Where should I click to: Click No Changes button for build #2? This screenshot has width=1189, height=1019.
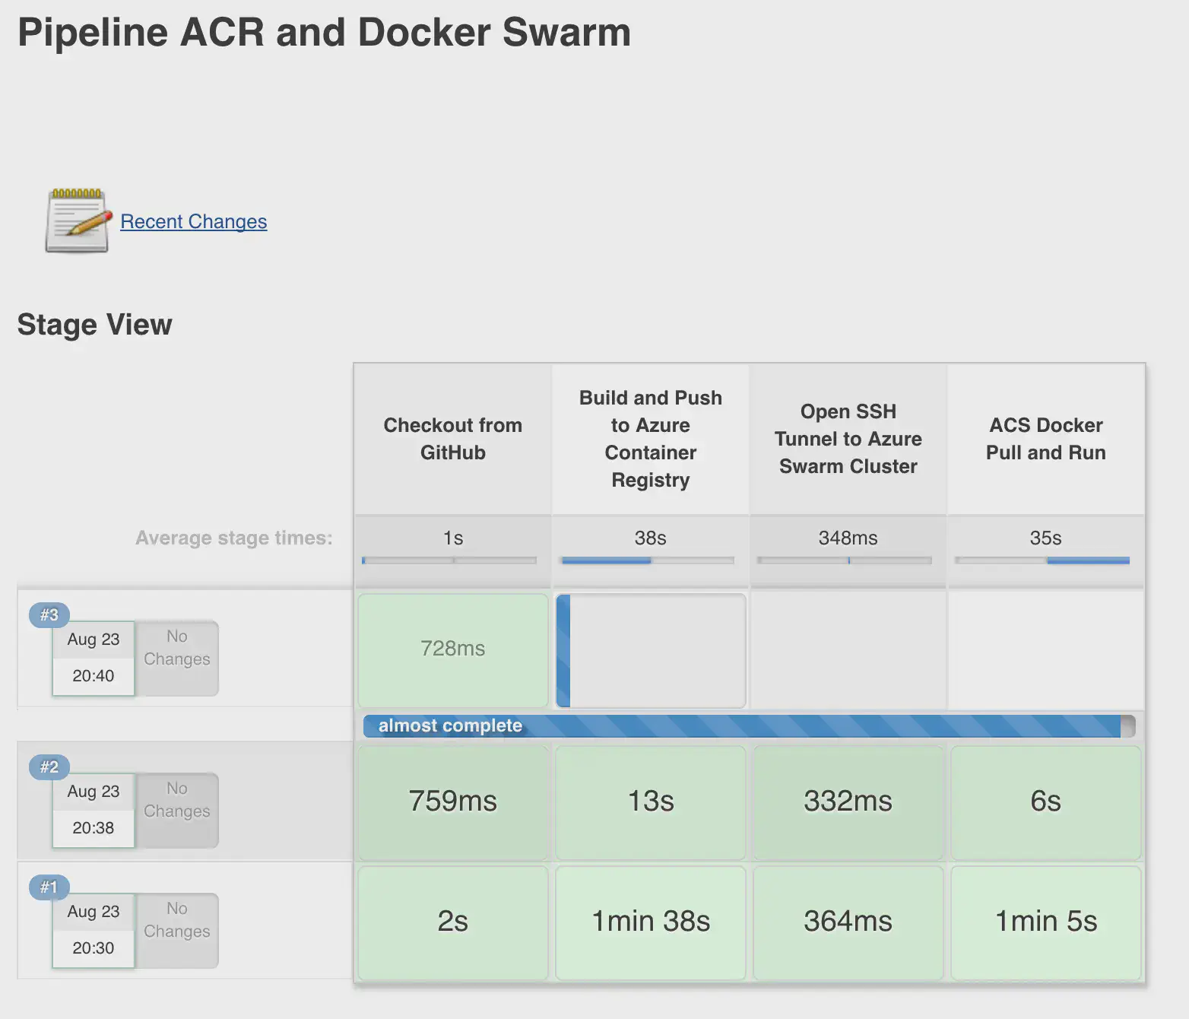[x=177, y=809]
